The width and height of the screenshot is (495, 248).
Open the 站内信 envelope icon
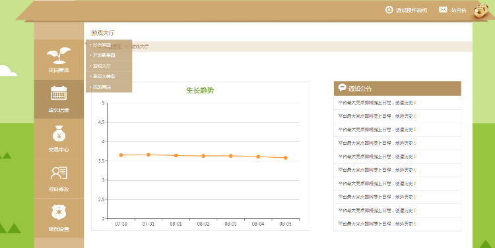click(443, 10)
